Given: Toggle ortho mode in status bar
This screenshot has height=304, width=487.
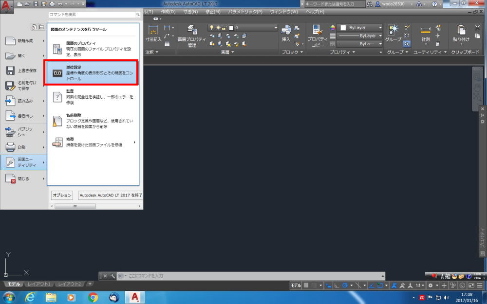Looking at the screenshot, I should point(337,286).
